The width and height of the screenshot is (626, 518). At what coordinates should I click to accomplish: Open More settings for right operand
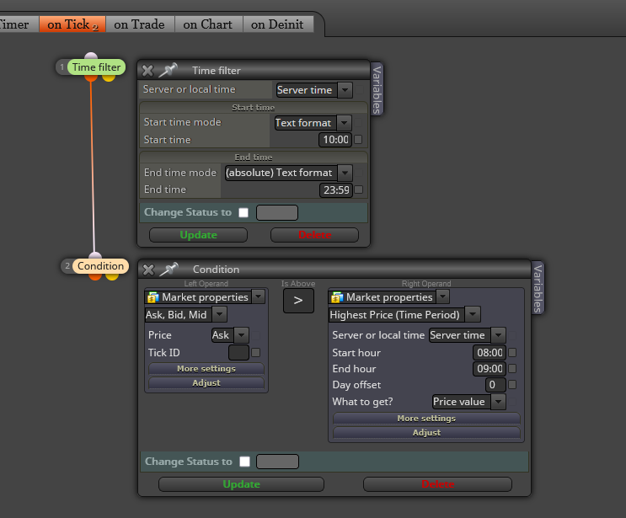[x=426, y=419]
